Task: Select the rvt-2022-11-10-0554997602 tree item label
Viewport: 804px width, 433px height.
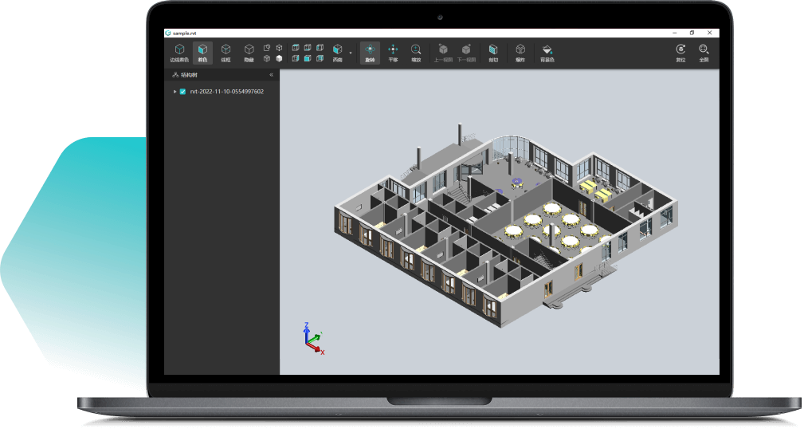Action: click(227, 92)
